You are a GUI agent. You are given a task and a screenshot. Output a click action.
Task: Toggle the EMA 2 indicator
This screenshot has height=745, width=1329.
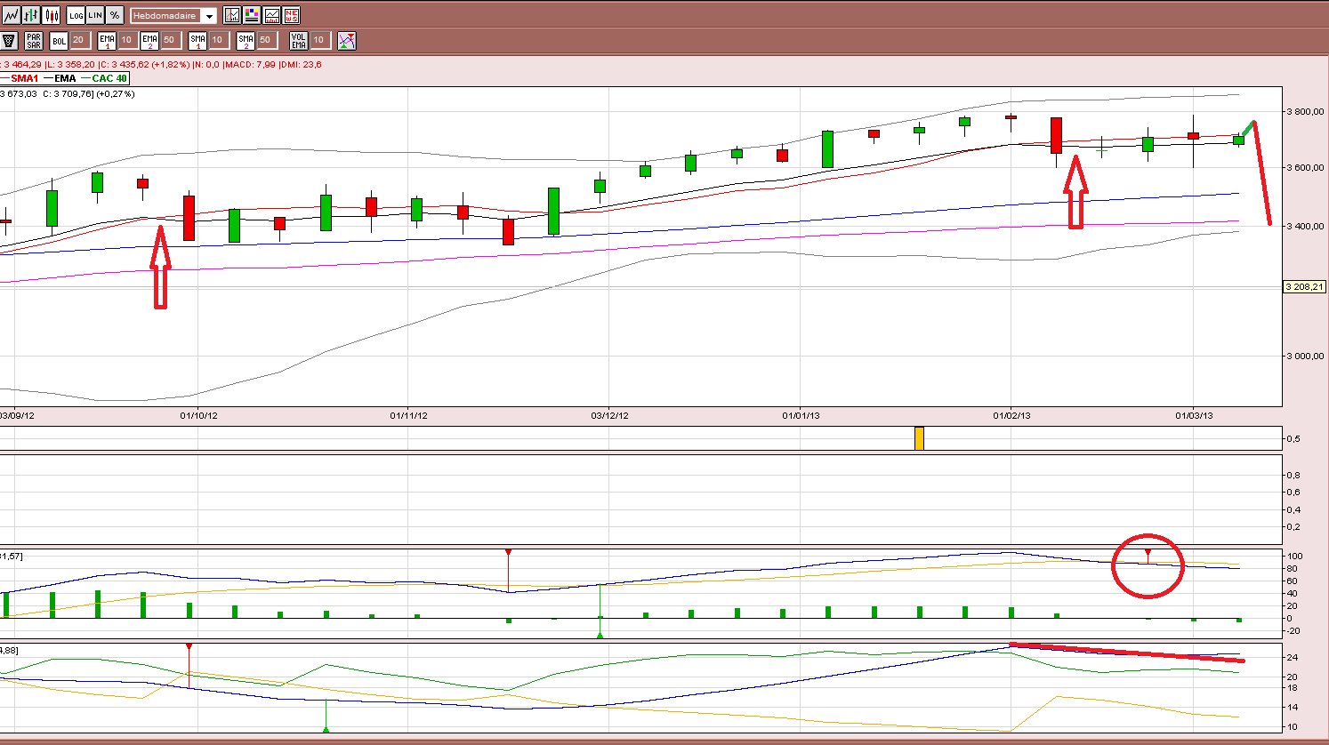tap(149, 41)
